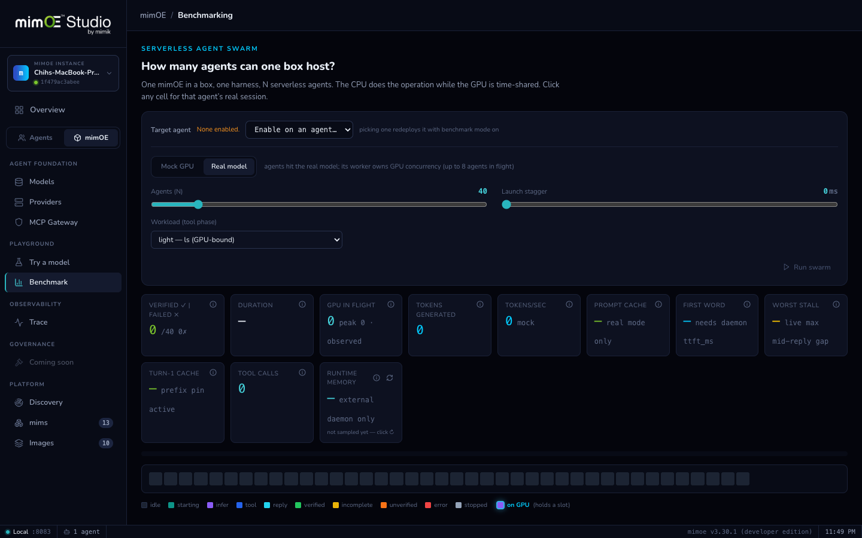The height and width of the screenshot is (538, 862).
Task: Click the Coming soon governance item
Action: [x=63, y=362]
